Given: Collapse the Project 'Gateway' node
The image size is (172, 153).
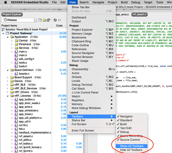Looking at the screenshot, I should pos(3,33).
